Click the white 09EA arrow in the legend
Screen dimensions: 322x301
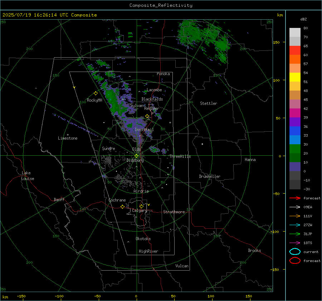point(295,207)
